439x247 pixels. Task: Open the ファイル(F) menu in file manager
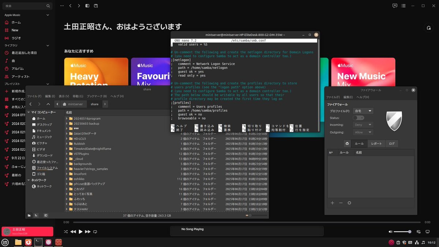[x=34, y=96]
